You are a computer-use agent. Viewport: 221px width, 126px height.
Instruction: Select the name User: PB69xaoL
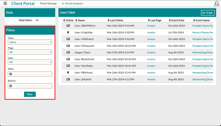[84, 73]
